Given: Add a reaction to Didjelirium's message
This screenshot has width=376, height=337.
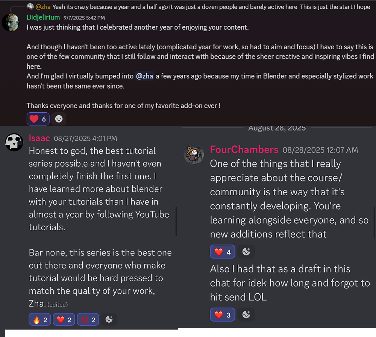Looking at the screenshot, I should click(59, 119).
